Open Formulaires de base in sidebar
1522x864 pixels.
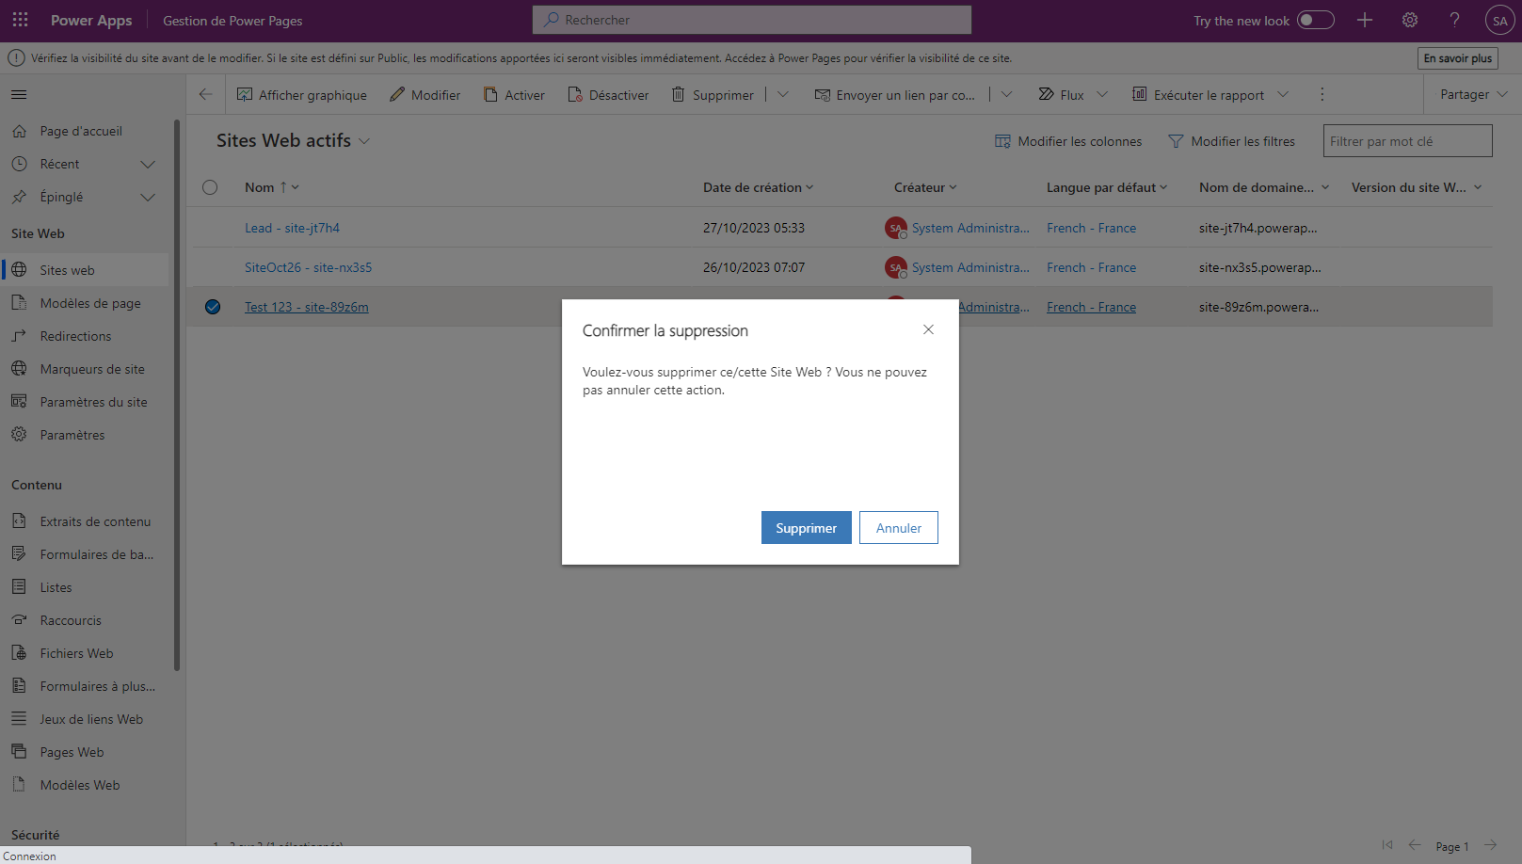pos(96,554)
